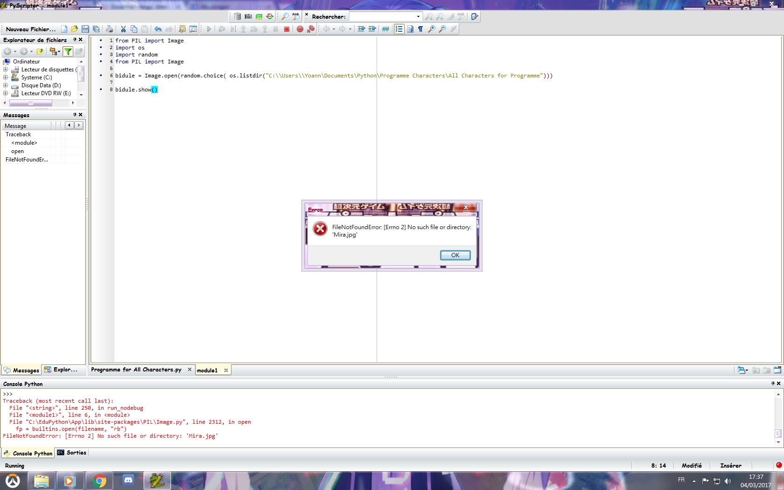The width and height of the screenshot is (784, 490).
Task: Toggle the special characters pilcrow button
Action: (x=420, y=29)
